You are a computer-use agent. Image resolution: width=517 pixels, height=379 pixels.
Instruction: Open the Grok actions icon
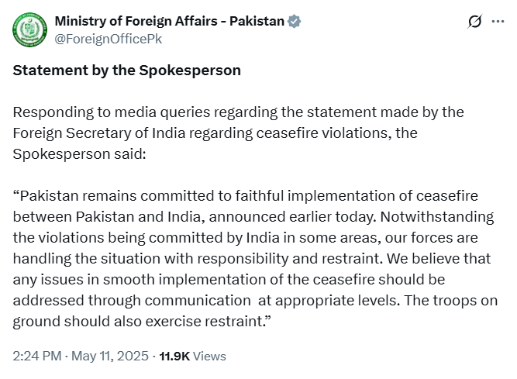click(x=475, y=22)
